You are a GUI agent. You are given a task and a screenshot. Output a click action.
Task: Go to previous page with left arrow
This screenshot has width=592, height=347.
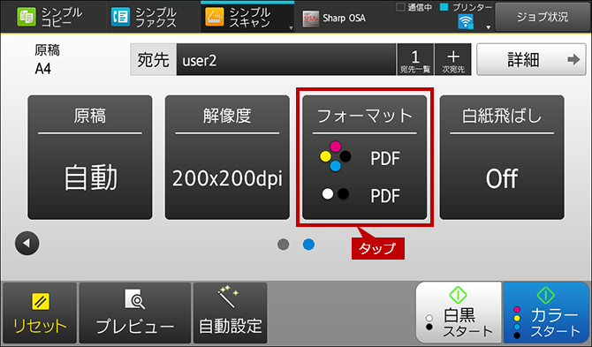pos(27,244)
